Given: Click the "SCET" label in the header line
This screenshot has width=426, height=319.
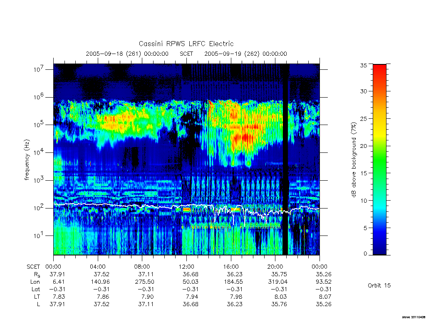Looking at the screenshot, I should pyautogui.click(x=186, y=54).
